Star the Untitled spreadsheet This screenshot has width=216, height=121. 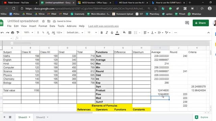point(44,21)
